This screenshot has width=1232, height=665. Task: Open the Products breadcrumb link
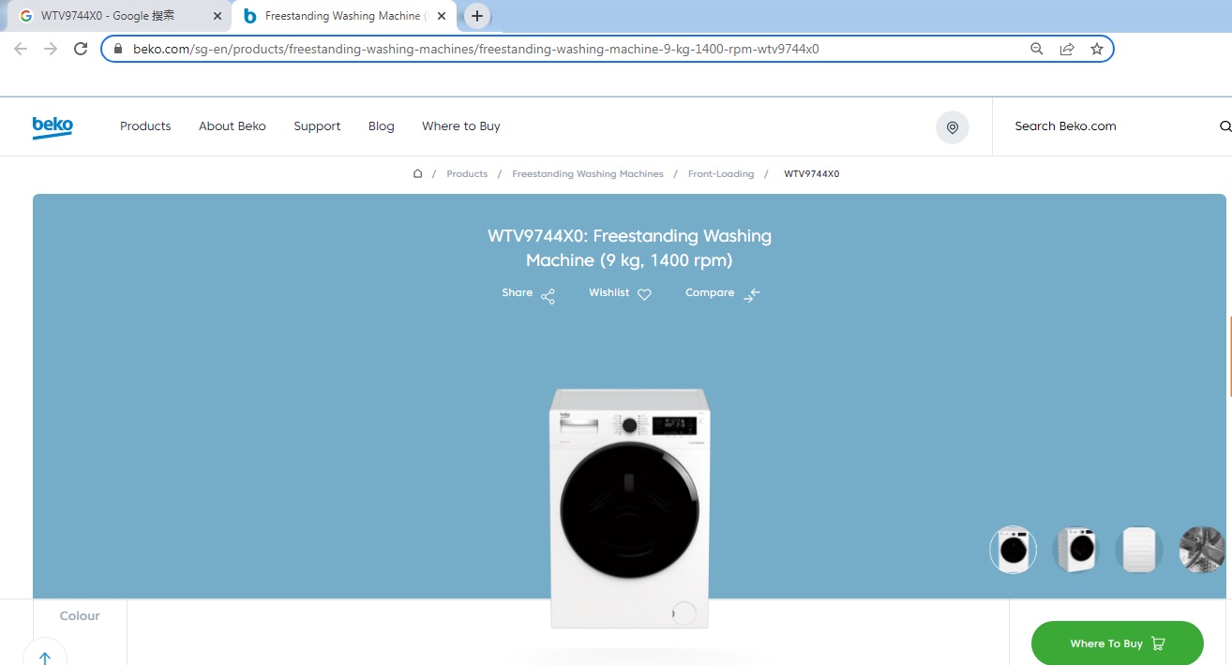coord(467,174)
